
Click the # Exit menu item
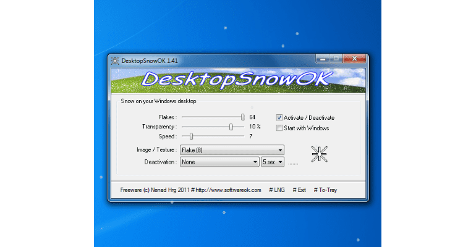click(x=299, y=190)
